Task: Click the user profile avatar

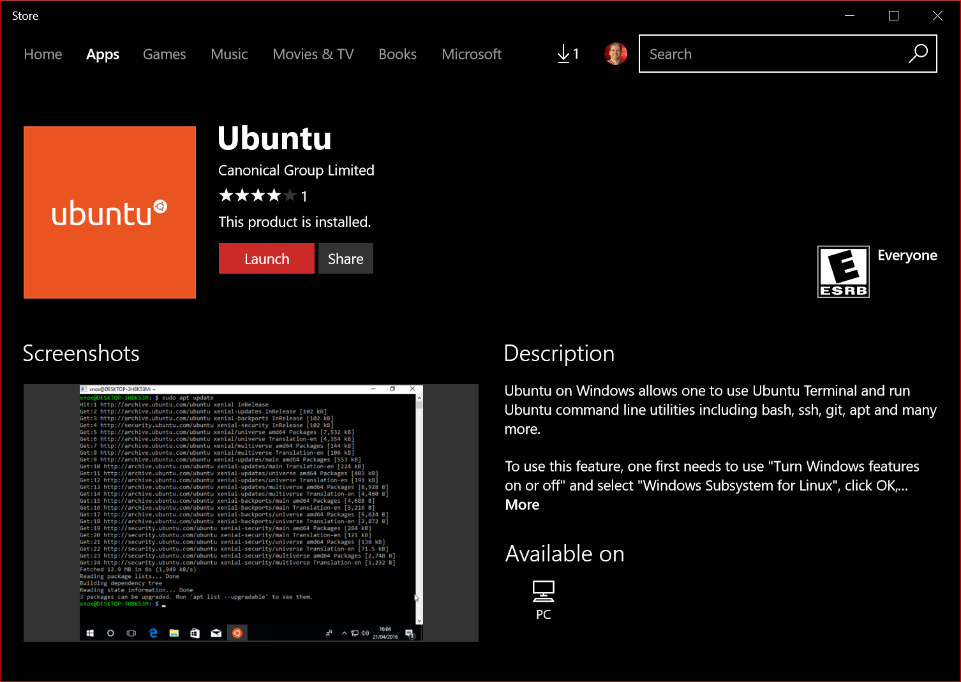Action: click(615, 54)
